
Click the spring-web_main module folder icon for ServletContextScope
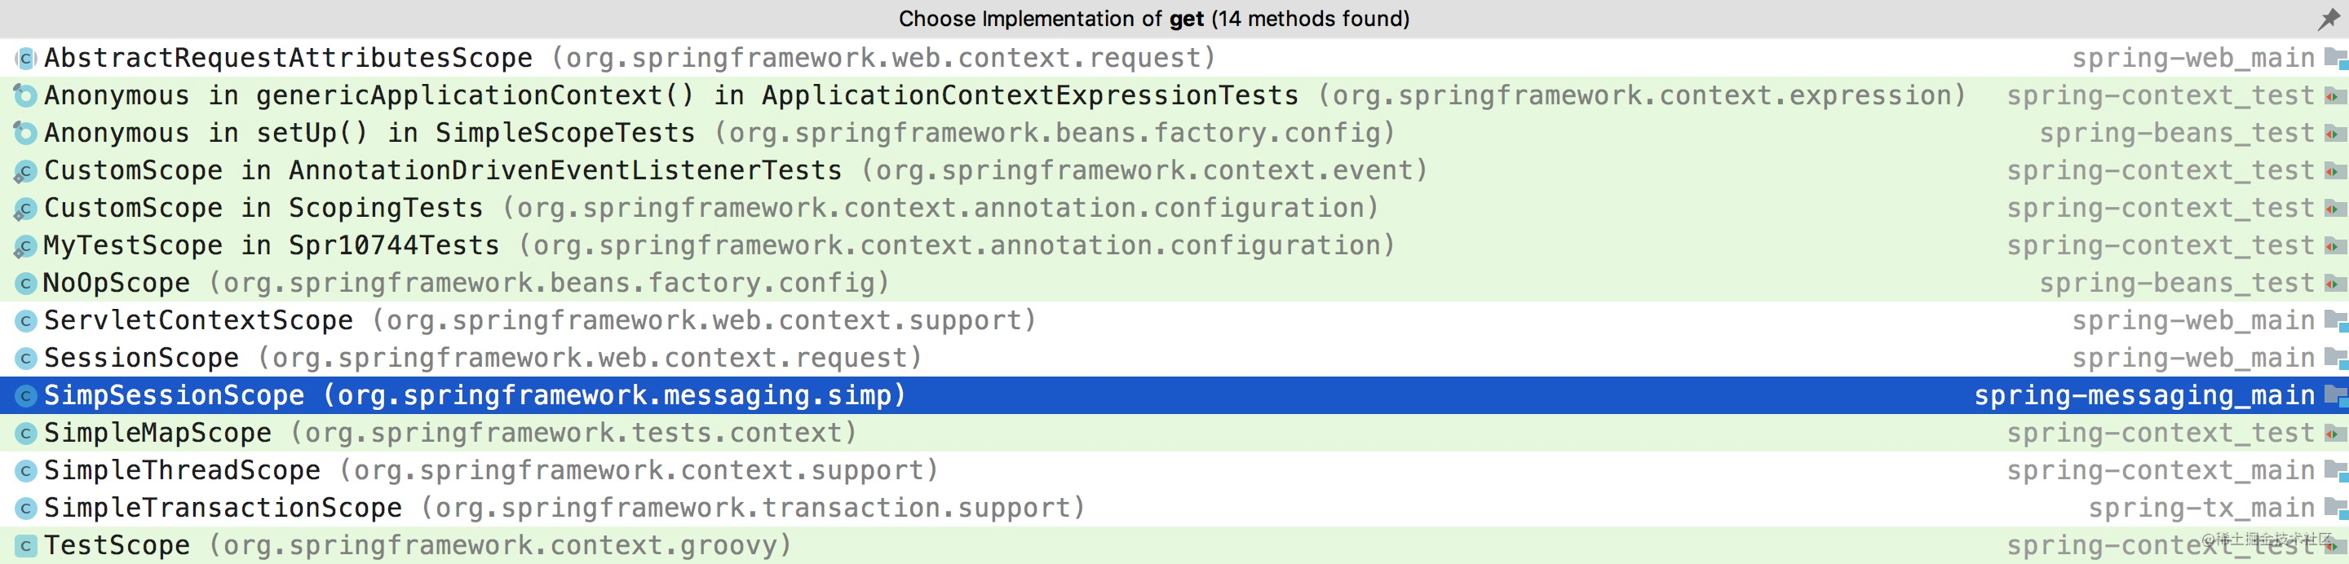(2335, 321)
